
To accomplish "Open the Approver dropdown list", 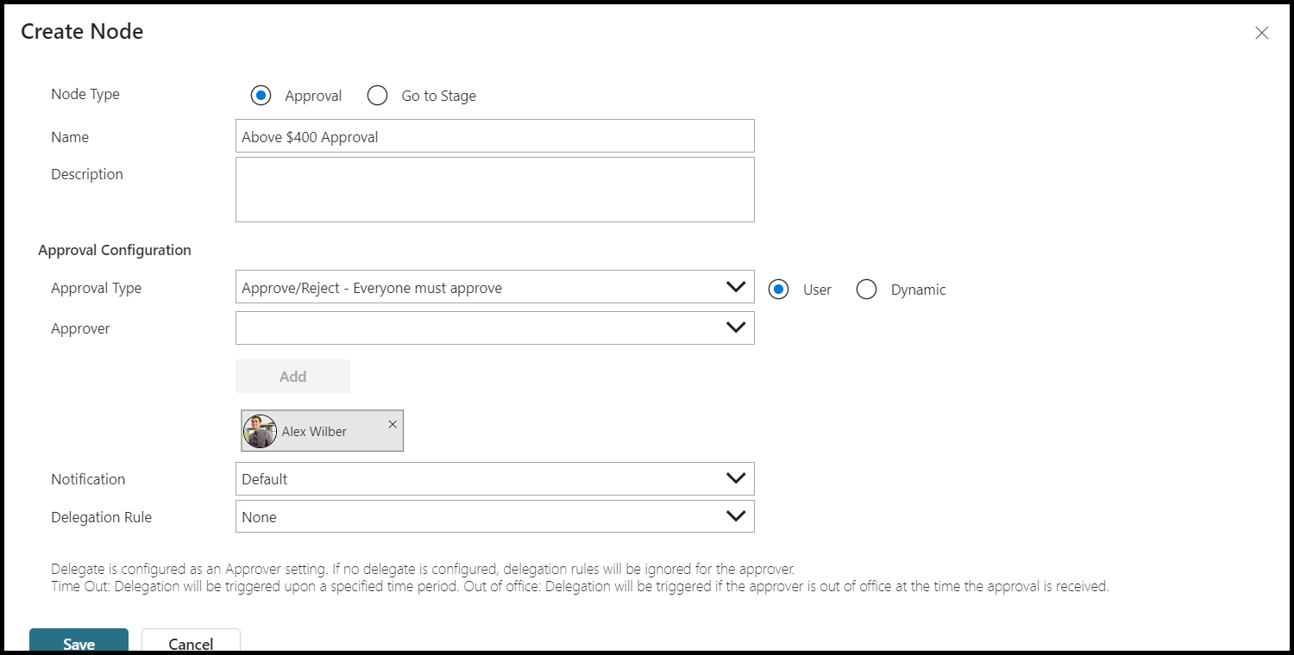I will [735, 327].
